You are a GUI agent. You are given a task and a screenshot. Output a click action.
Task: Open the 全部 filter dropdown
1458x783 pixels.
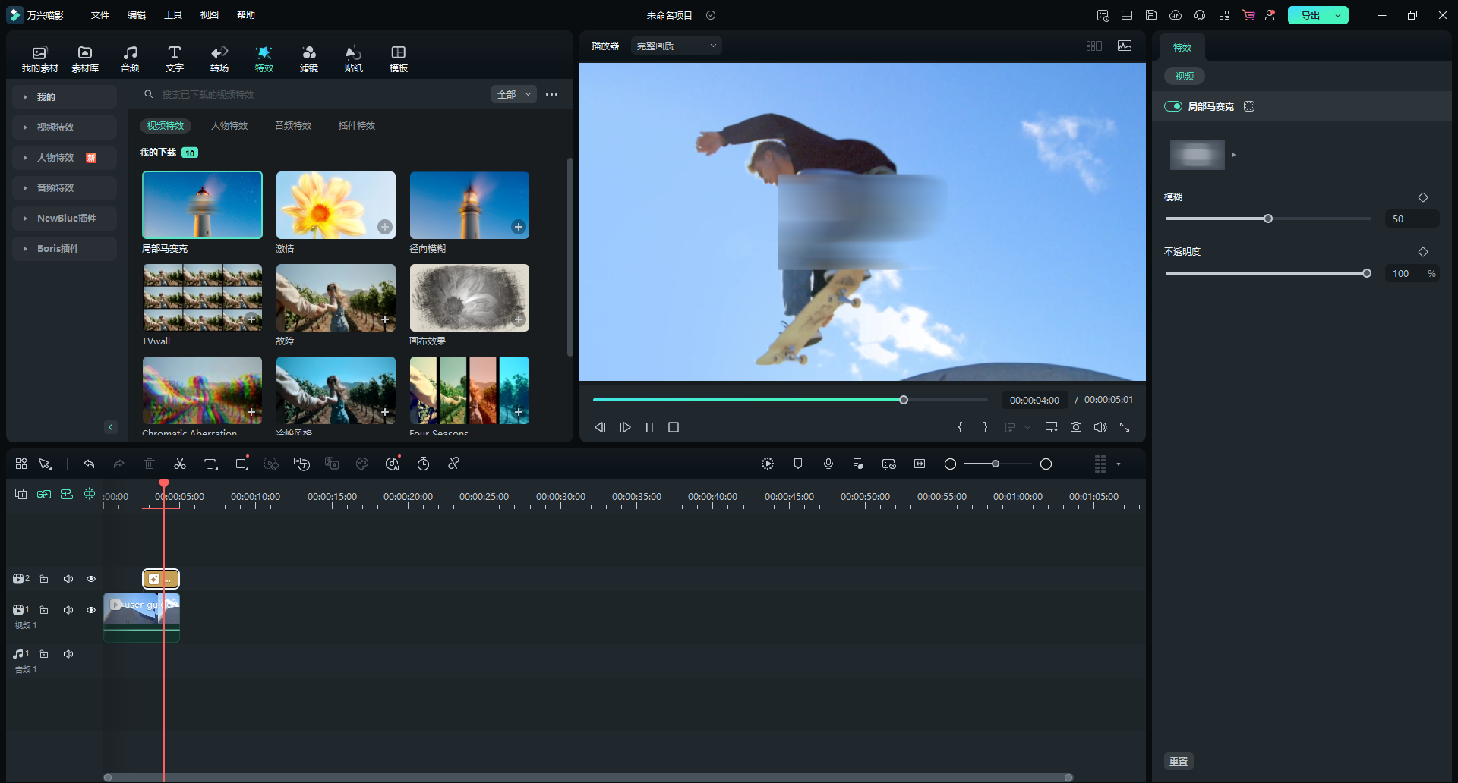point(514,95)
